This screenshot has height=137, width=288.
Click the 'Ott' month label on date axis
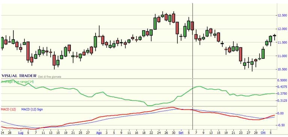coord(263,133)
